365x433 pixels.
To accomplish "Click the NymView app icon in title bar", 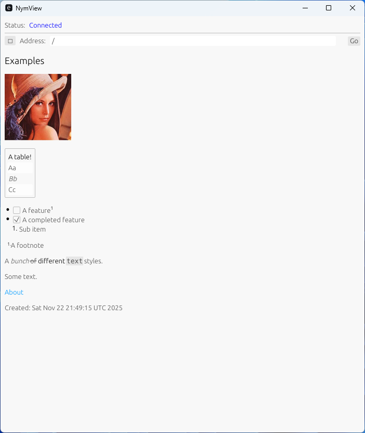I will (x=9, y=8).
